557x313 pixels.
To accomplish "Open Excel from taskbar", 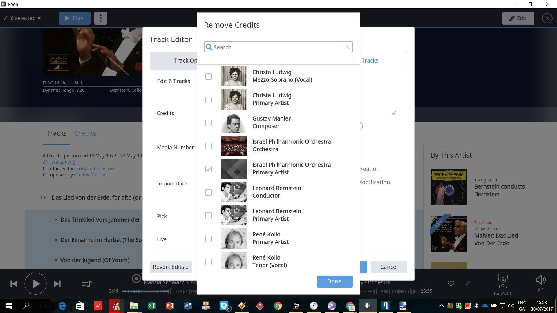I will 152,306.
